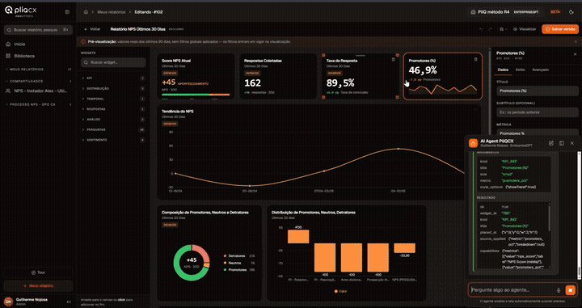This screenshot has width=582, height=308.
Task: Click the undo arrow in toolbar
Action: pyautogui.click(x=482, y=29)
